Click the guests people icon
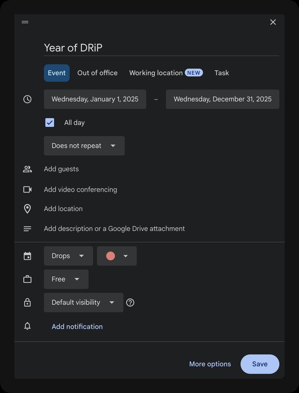Viewport: 299px width, 393px height. pyautogui.click(x=28, y=169)
